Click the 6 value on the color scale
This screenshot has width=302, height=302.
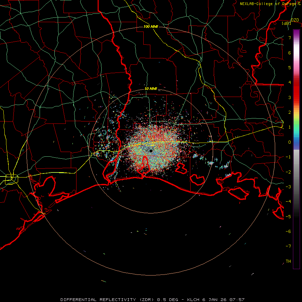[290, 53]
